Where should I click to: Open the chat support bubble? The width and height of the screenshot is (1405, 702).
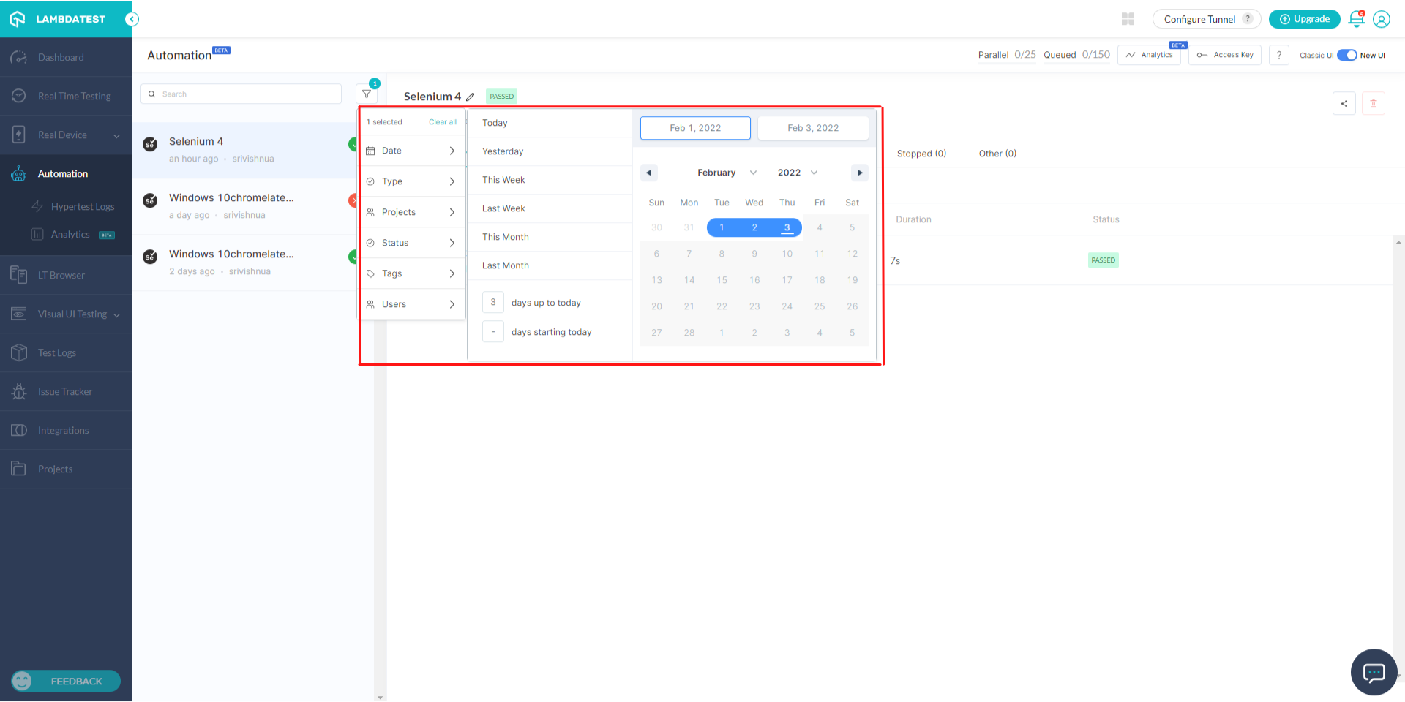point(1374,672)
